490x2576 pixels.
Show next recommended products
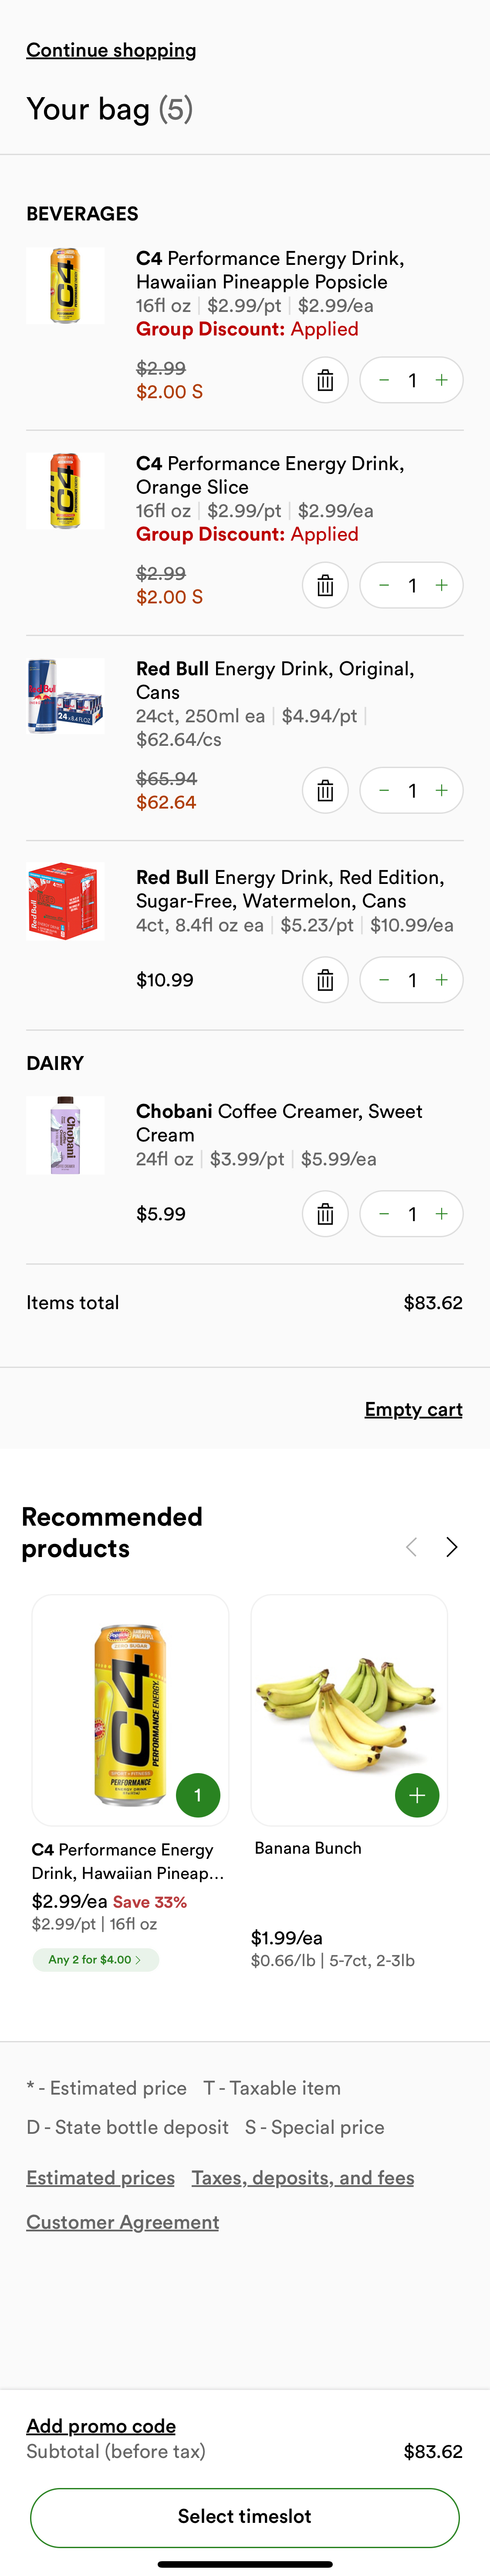coord(451,1547)
